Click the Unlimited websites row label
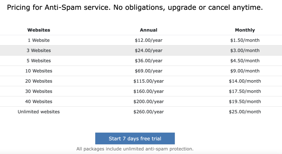 click(x=39, y=112)
